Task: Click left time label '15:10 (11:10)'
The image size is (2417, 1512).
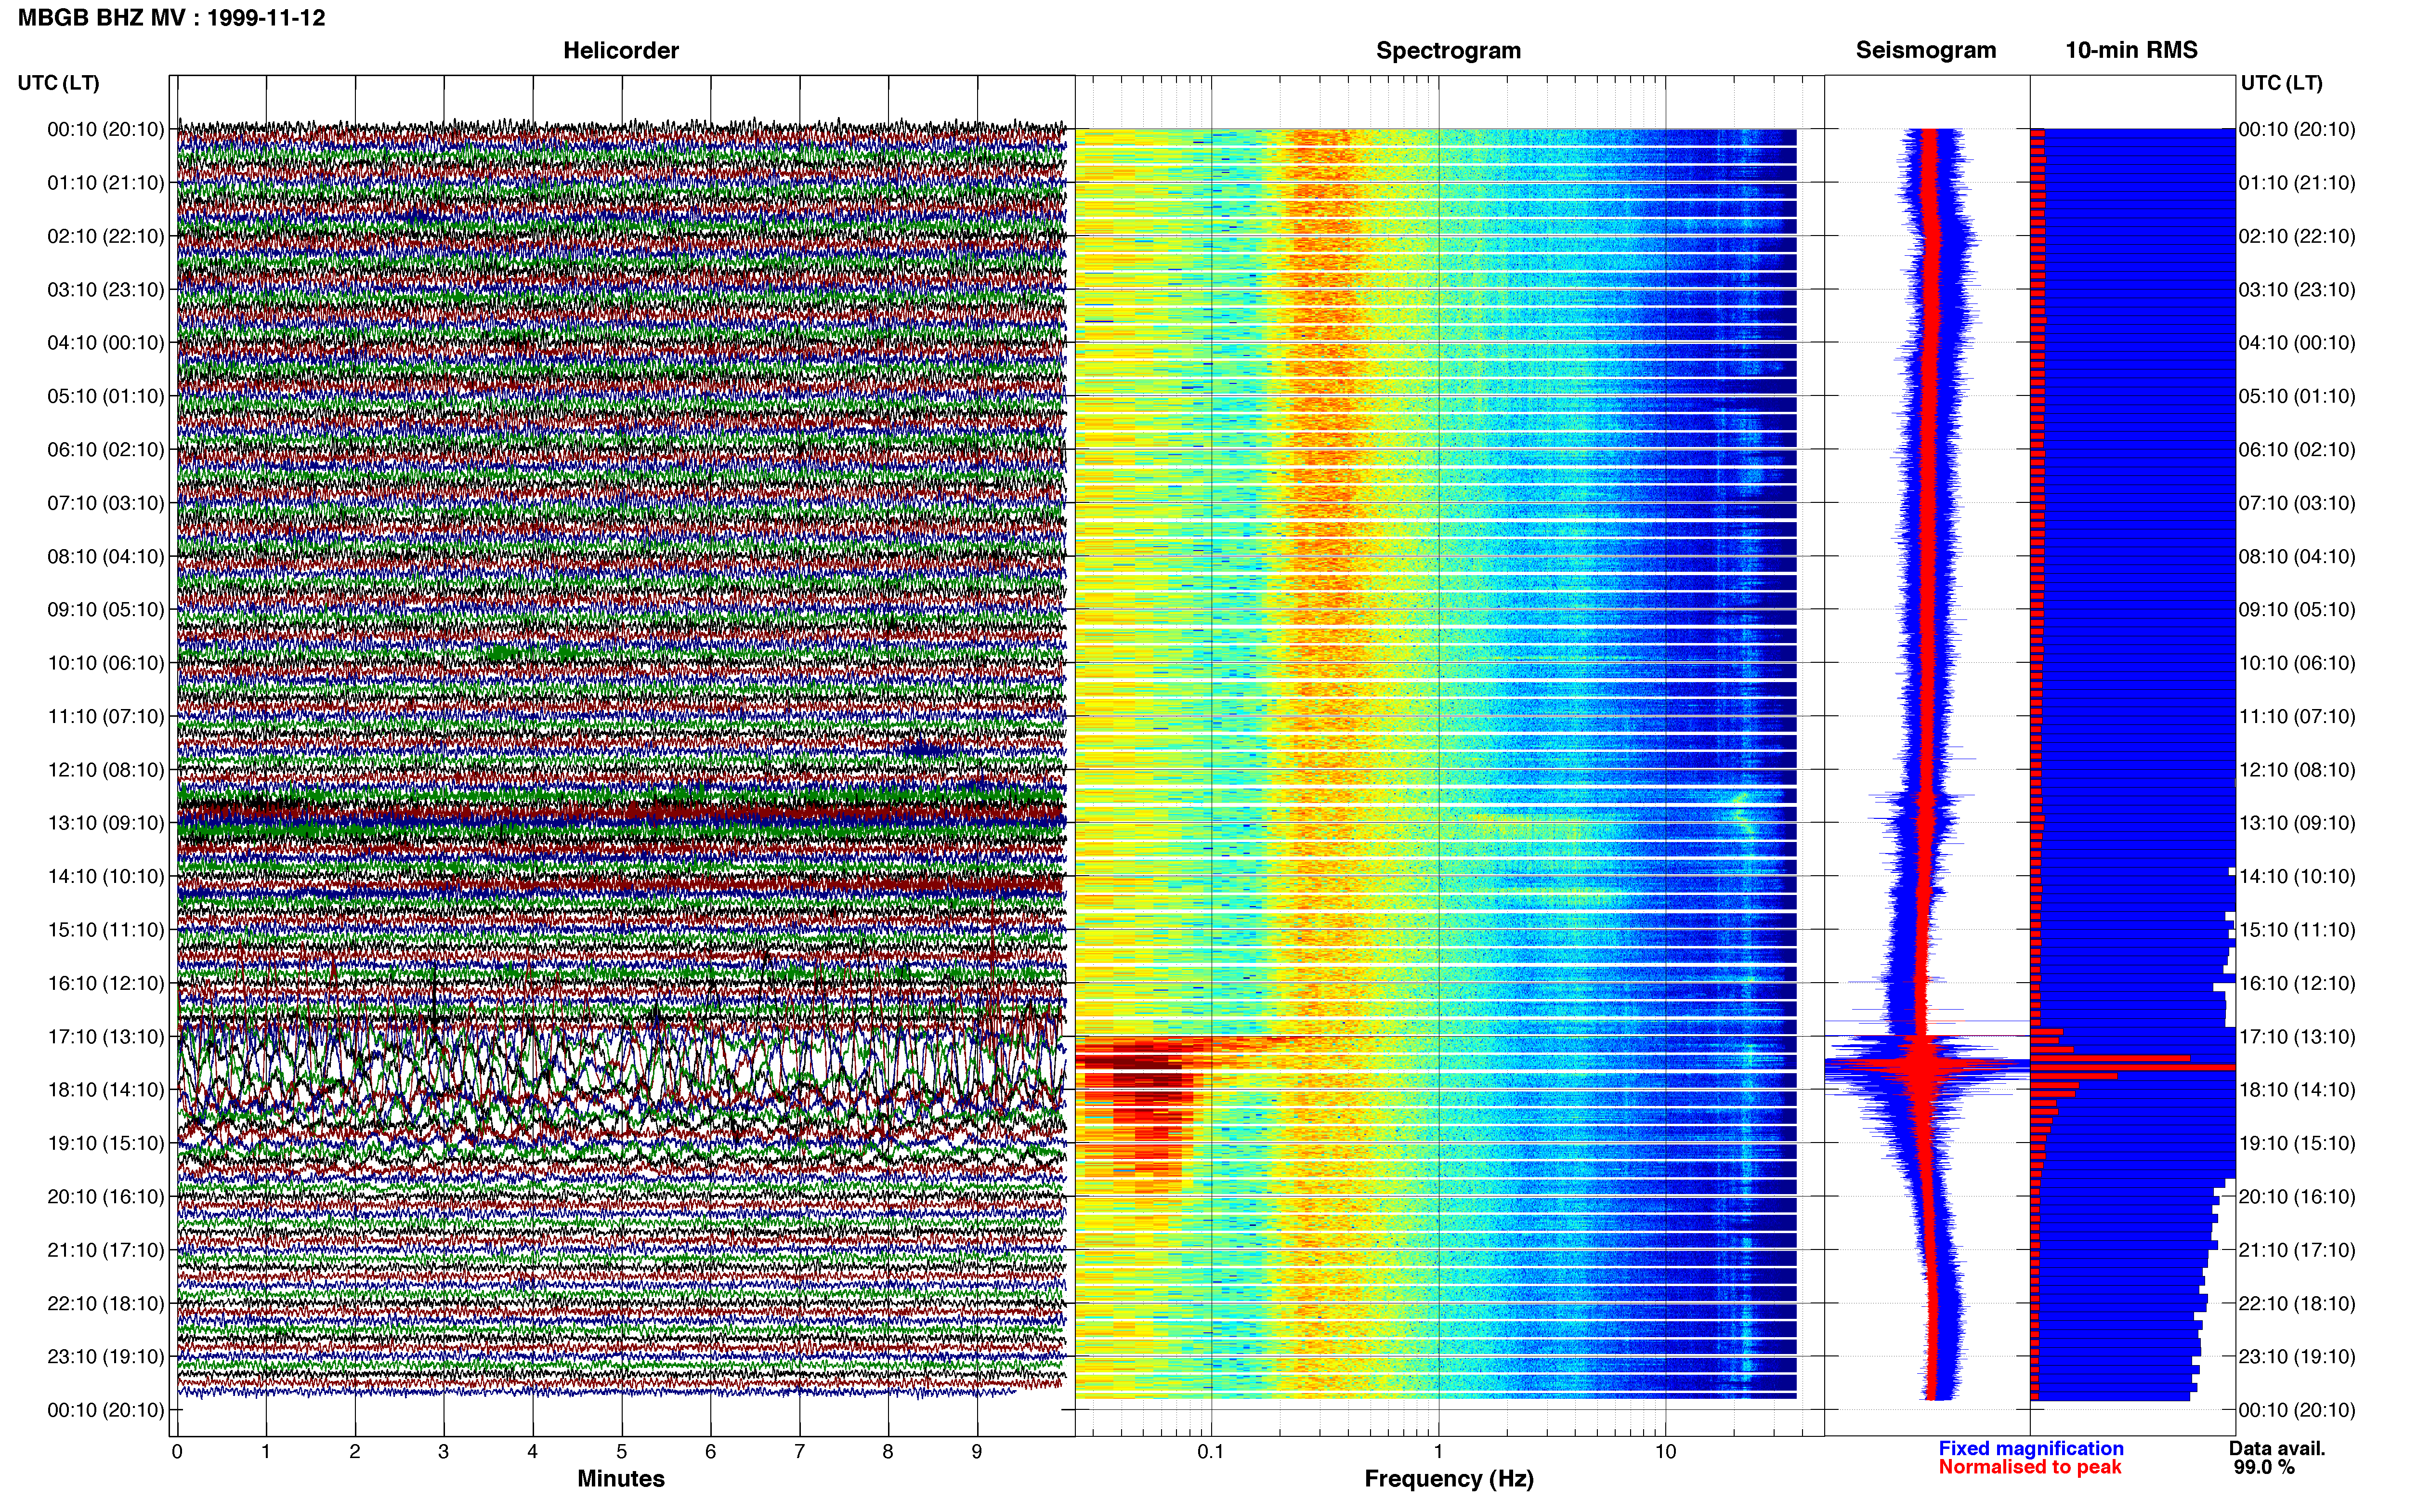Action: [106, 929]
